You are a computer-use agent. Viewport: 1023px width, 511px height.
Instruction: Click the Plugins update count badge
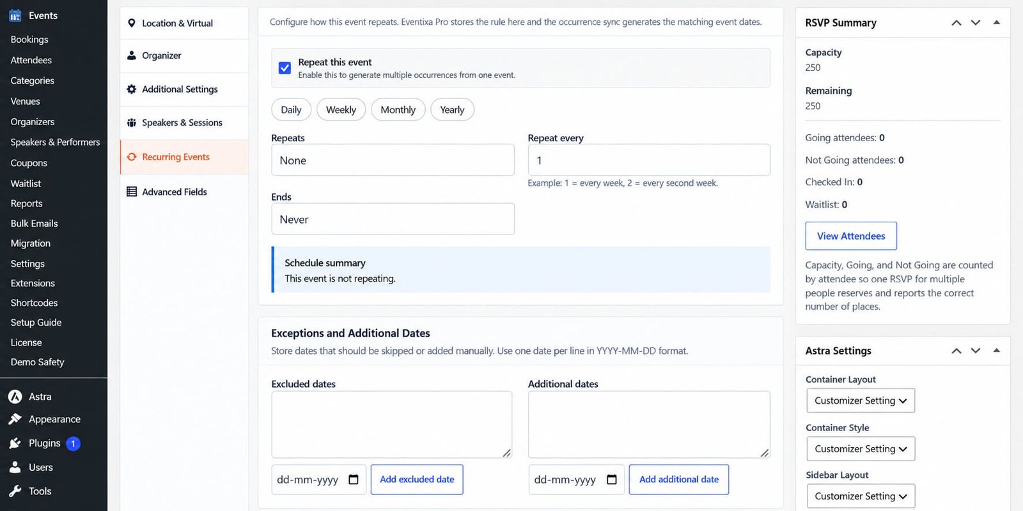73,443
